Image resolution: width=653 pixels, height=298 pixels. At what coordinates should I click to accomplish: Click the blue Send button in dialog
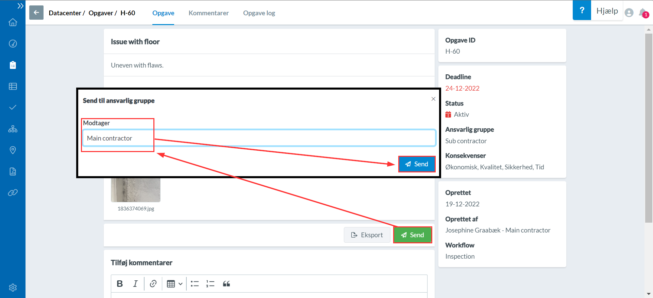pos(417,164)
